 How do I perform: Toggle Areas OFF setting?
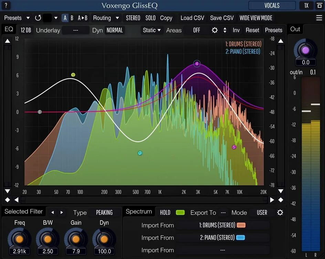pos(197,30)
